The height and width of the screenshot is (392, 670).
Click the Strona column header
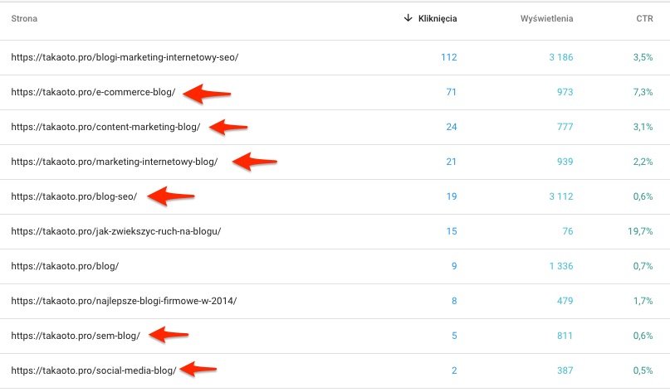tap(24, 18)
